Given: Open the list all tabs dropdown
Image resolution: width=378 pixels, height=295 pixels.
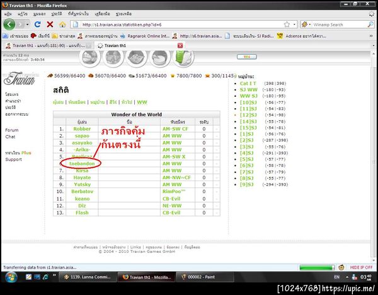Looking at the screenshot, I should pos(374,45).
